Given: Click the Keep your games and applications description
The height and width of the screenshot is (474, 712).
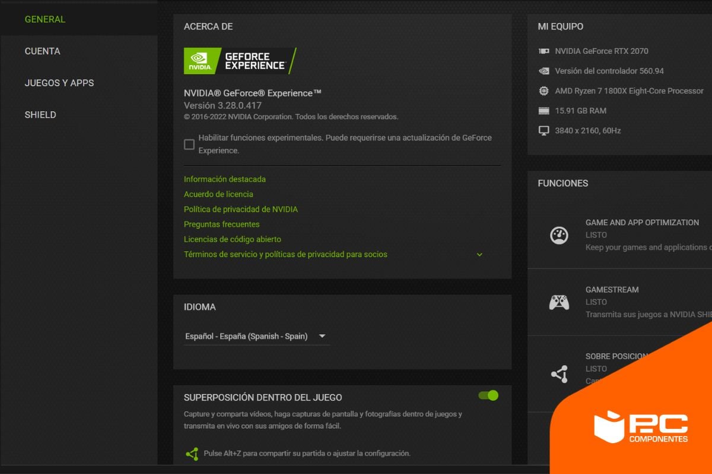Looking at the screenshot, I should [x=649, y=248].
